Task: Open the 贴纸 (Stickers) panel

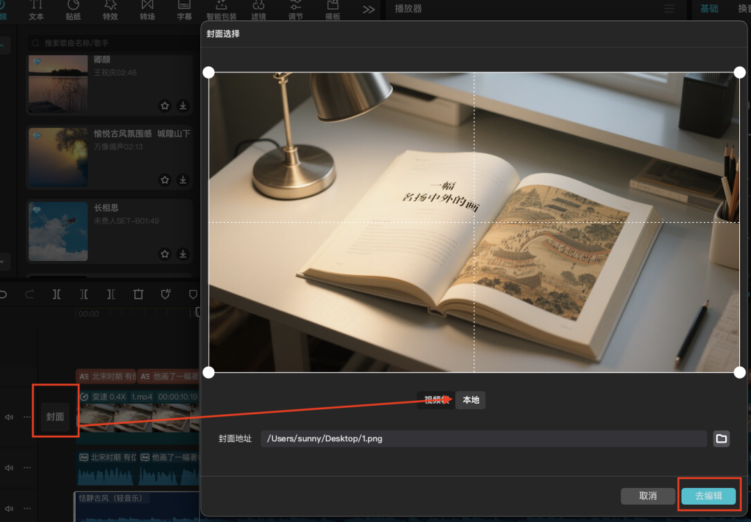Action: pos(73,10)
